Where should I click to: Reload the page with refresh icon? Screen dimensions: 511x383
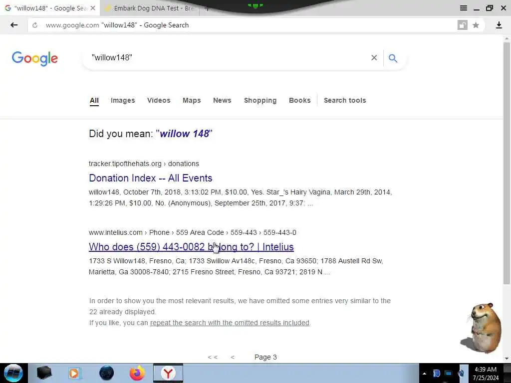coord(35,25)
